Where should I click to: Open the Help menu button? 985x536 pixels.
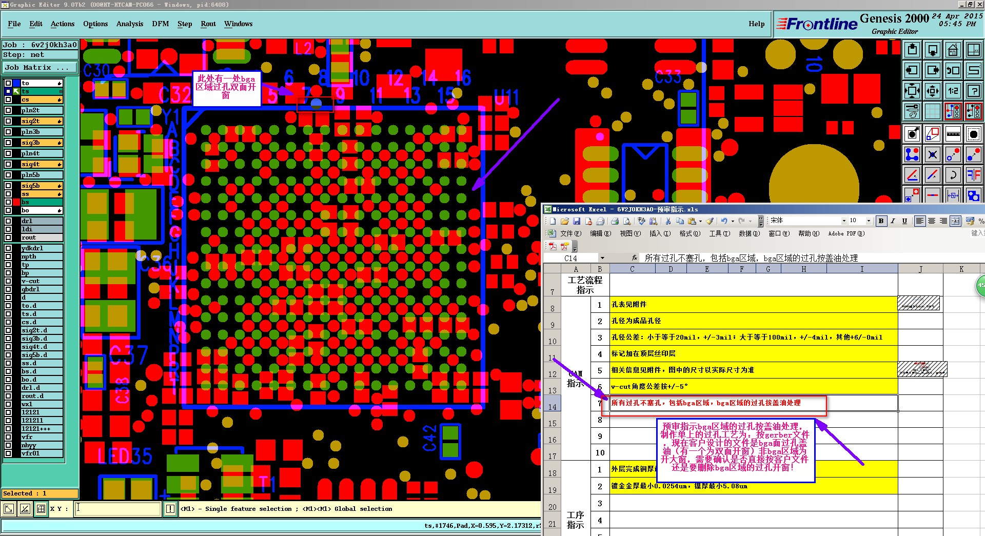756,24
